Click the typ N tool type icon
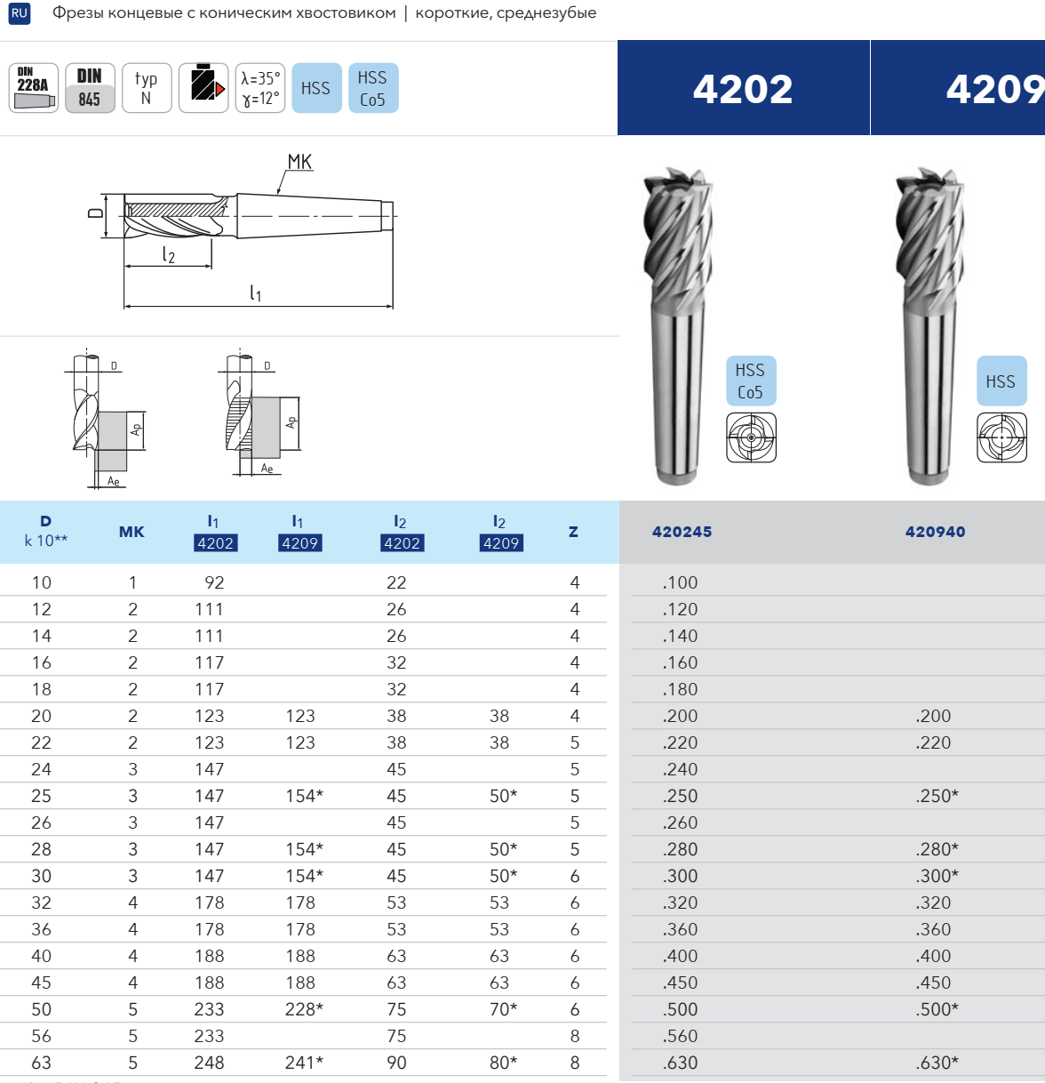The image size is (1045, 1083). click(x=147, y=88)
